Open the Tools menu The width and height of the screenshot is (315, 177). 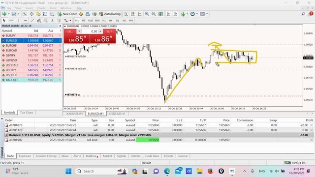coord(53,8)
